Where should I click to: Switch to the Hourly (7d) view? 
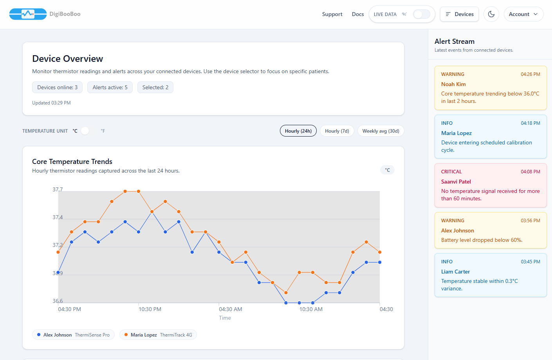tap(337, 131)
